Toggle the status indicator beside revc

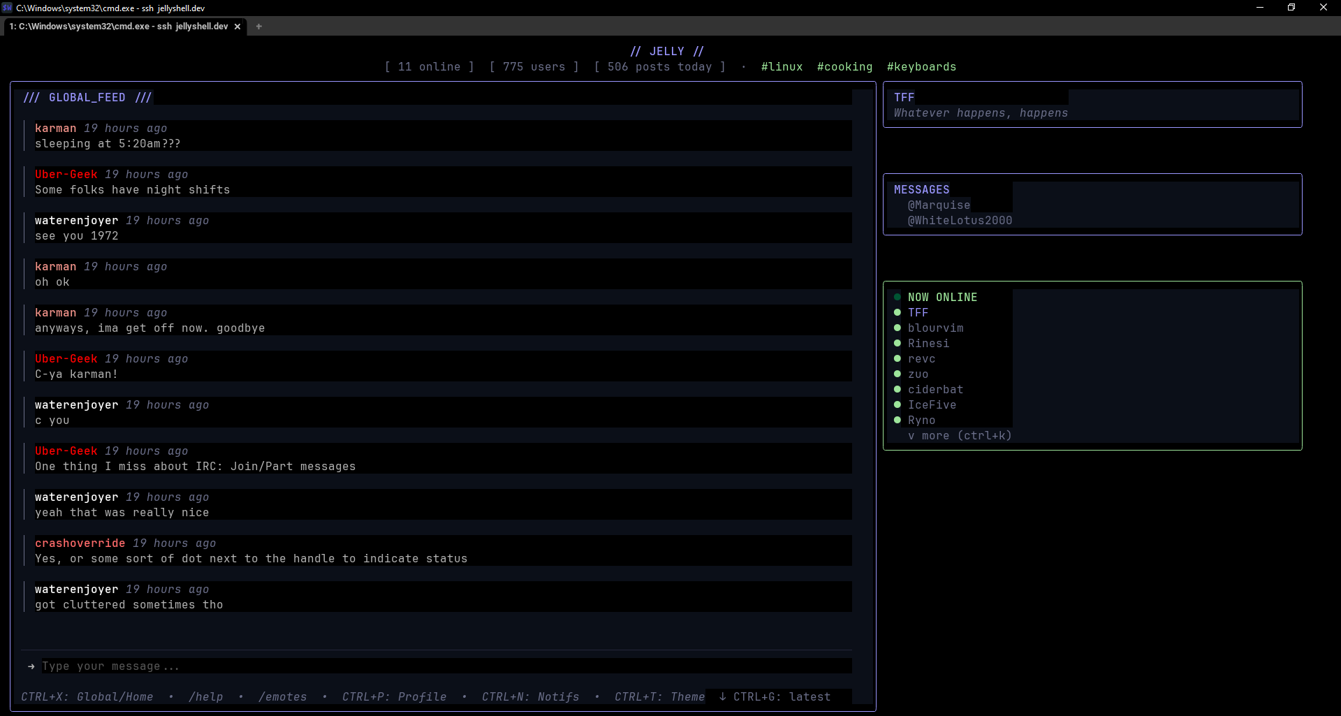click(x=897, y=358)
